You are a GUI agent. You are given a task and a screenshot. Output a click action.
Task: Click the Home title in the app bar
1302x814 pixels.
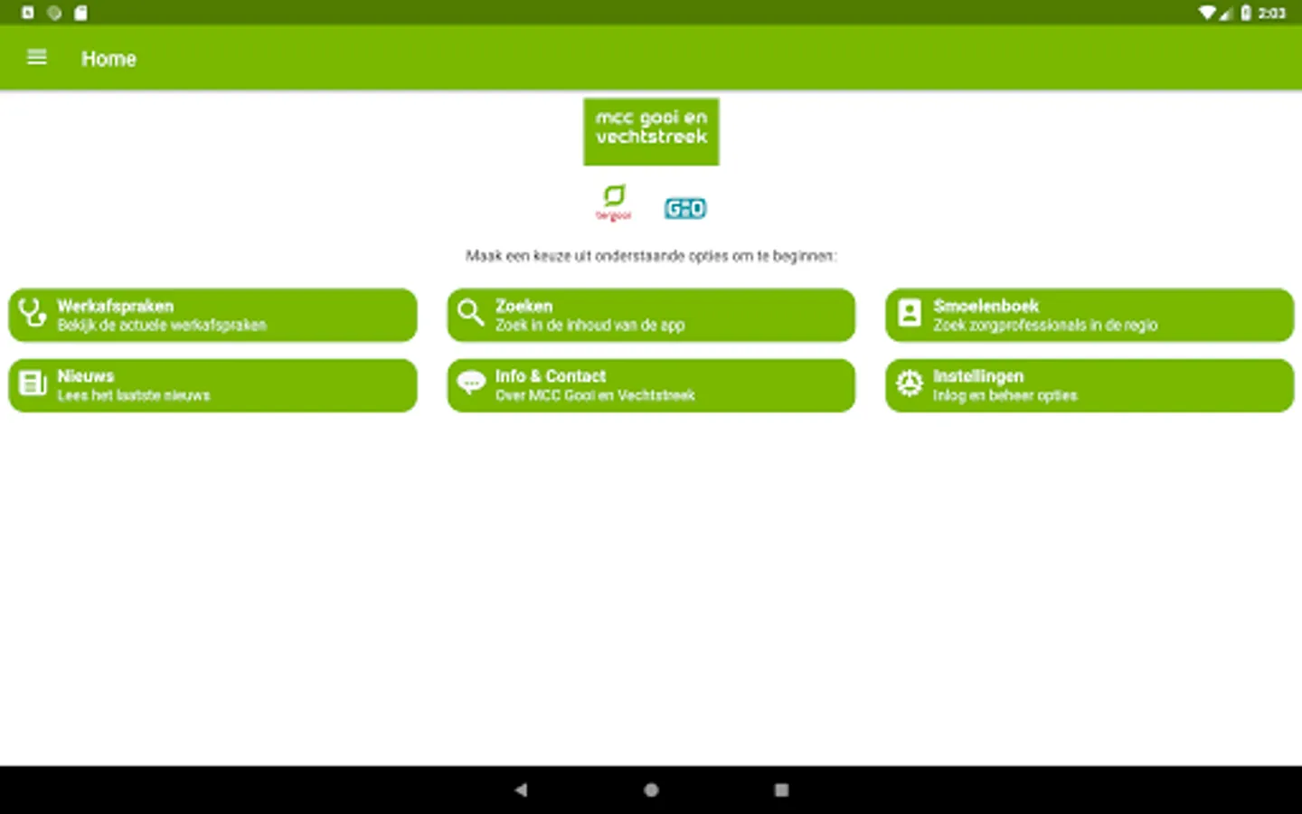108,59
